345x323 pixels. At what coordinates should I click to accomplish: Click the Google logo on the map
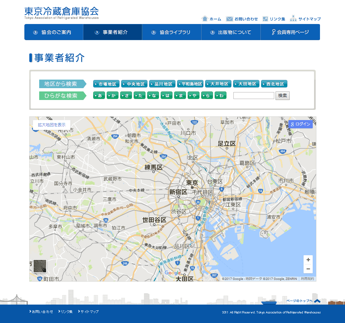coord(173,273)
